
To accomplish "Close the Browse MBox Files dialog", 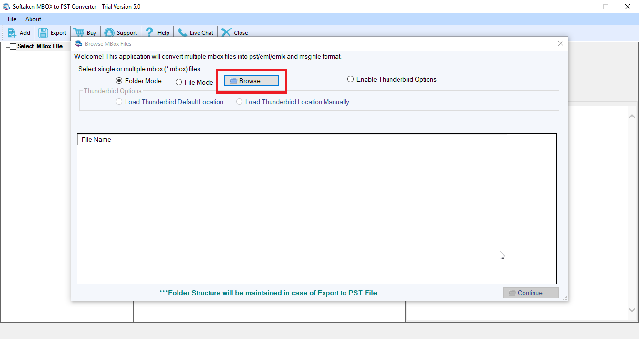I will [x=561, y=43].
